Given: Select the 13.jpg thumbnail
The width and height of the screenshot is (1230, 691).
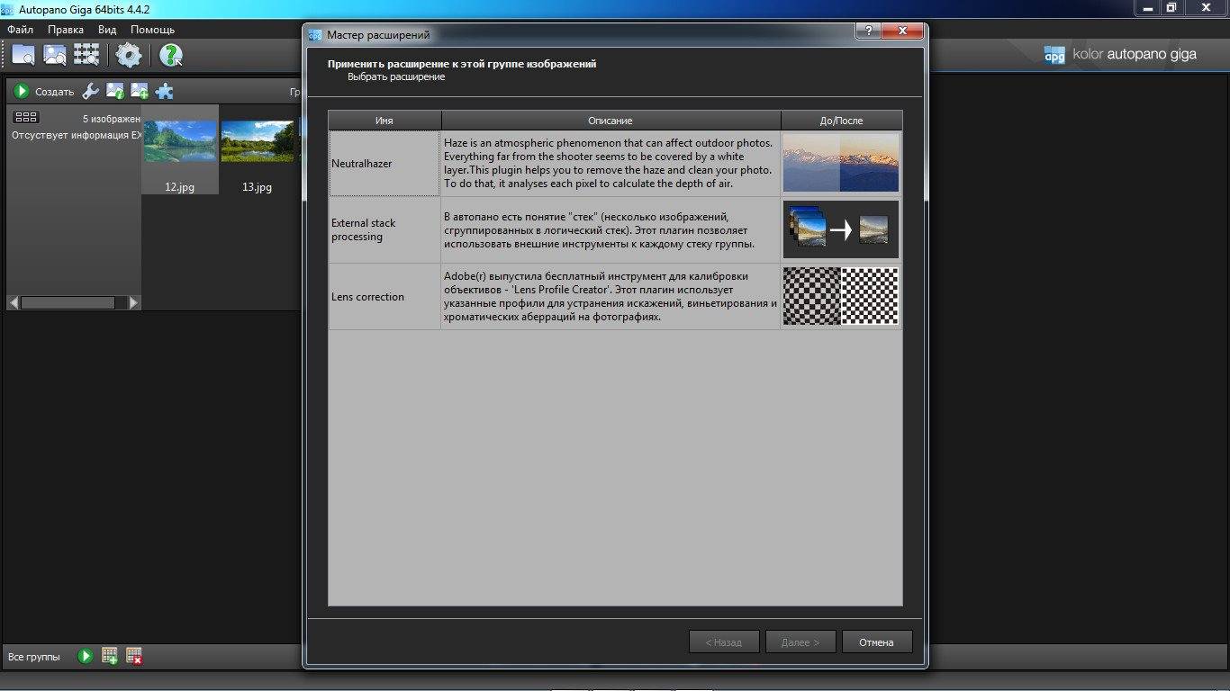Looking at the screenshot, I should [258, 149].
